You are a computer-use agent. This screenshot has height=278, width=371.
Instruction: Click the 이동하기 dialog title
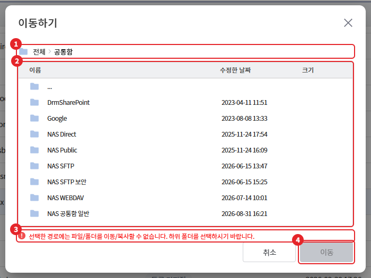(x=38, y=23)
